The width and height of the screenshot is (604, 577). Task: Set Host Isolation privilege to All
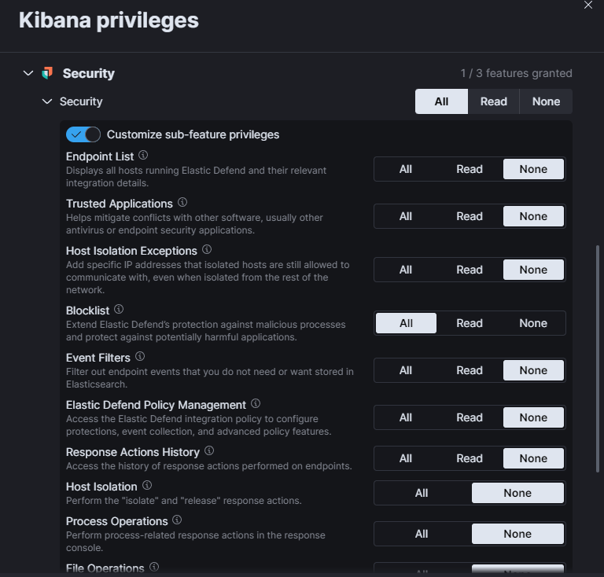pyautogui.click(x=422, y=493)
